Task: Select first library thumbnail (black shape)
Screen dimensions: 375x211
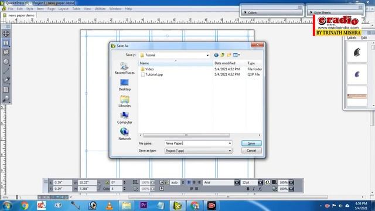Action: coord(357,52)
